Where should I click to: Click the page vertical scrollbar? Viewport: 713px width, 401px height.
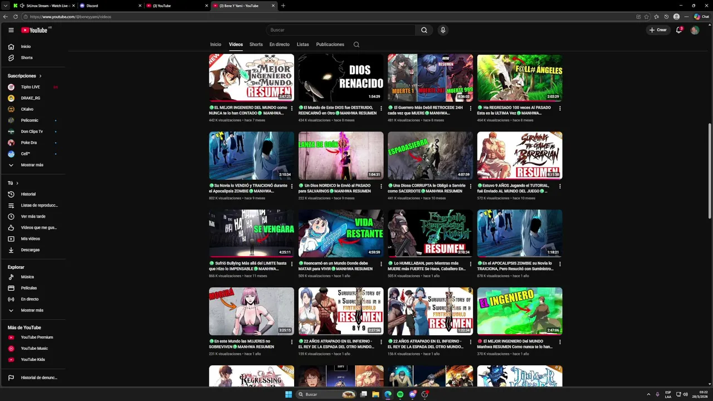(x=710, y=170)
